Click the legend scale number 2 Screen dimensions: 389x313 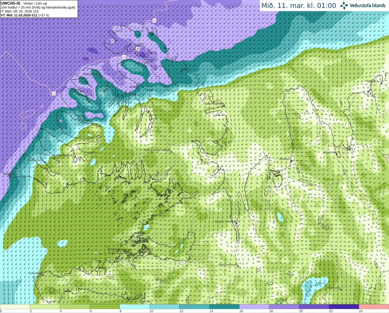pos(31,311)
